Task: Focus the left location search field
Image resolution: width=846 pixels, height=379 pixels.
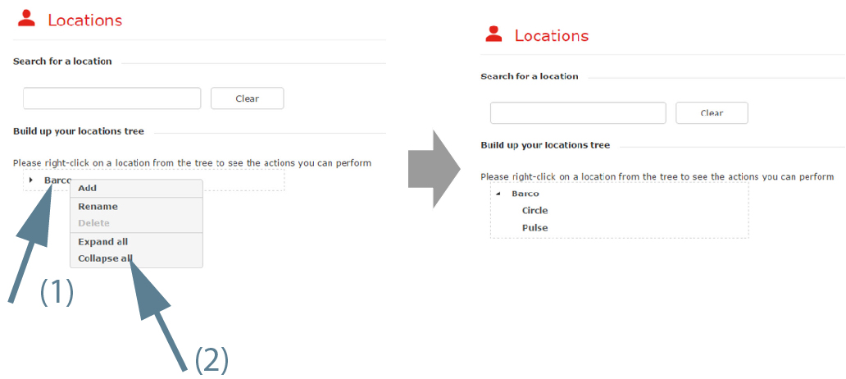Action: (112, 98)
